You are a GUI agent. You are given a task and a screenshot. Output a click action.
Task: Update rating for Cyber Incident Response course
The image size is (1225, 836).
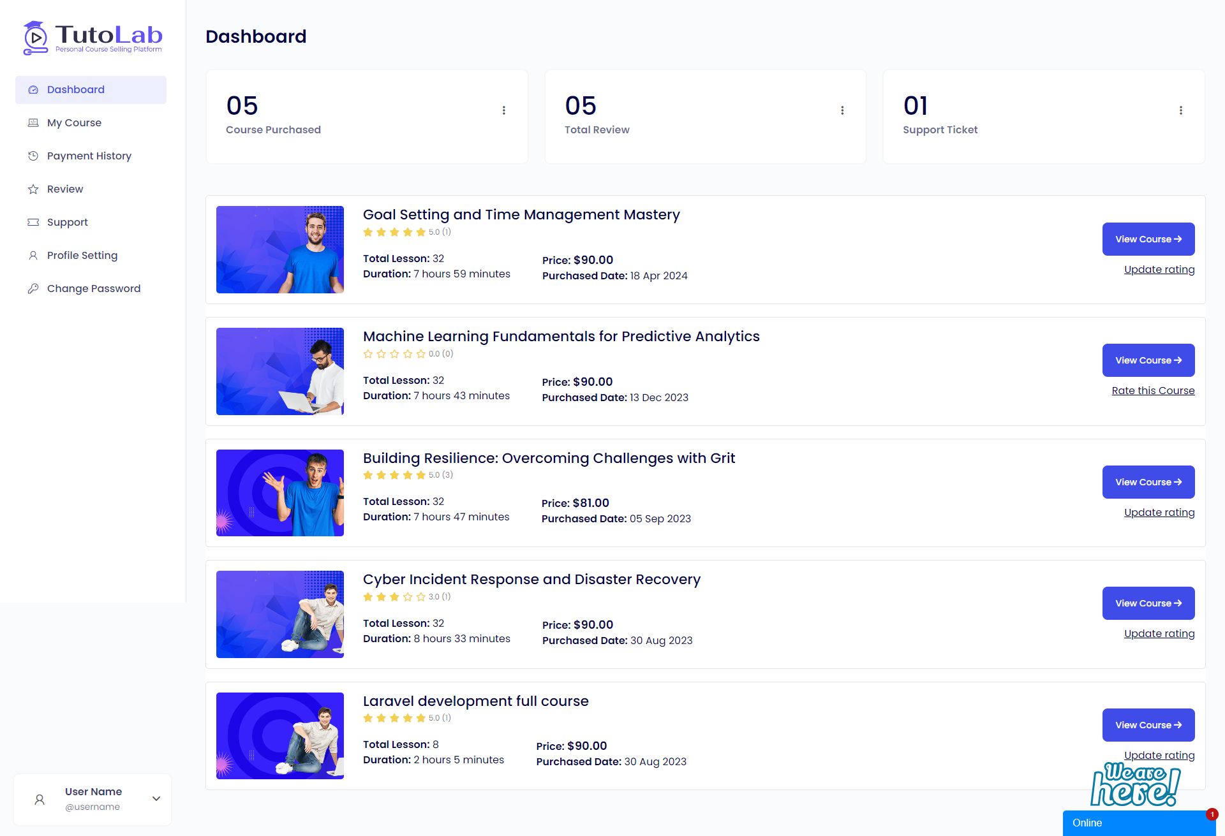(1159, 634)
